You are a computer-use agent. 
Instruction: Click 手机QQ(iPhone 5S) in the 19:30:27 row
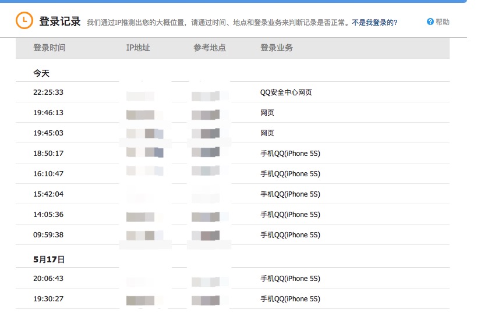(290, 299)
